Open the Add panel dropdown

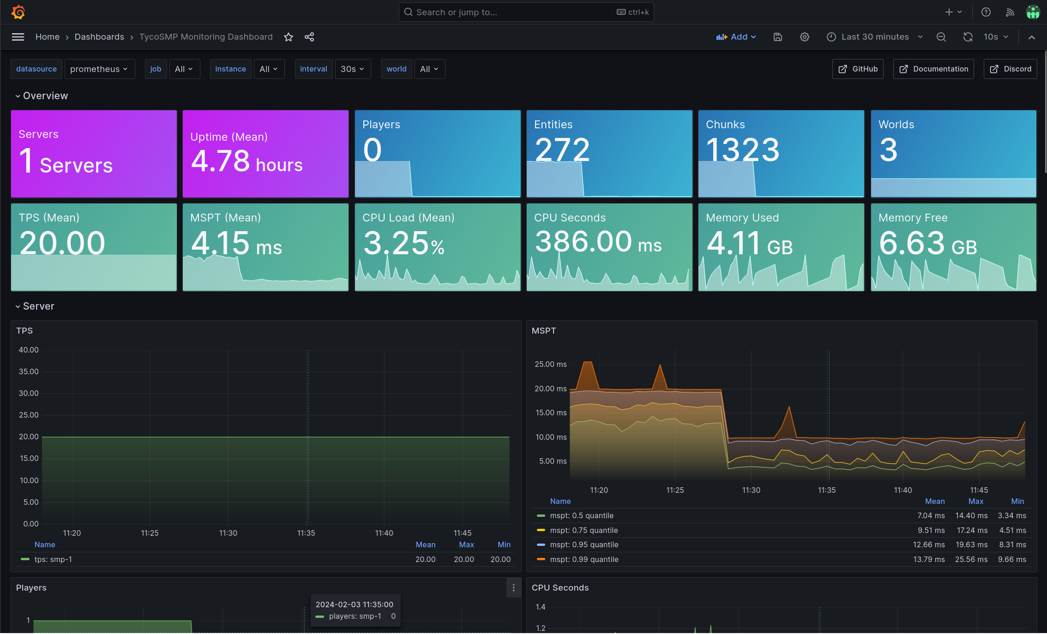tap(736, 37)
